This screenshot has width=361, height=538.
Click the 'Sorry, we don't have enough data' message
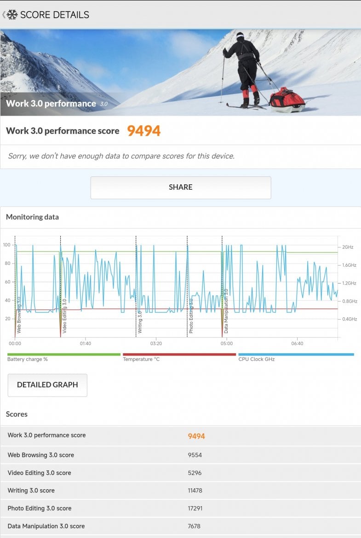click(x=121, y=156)
